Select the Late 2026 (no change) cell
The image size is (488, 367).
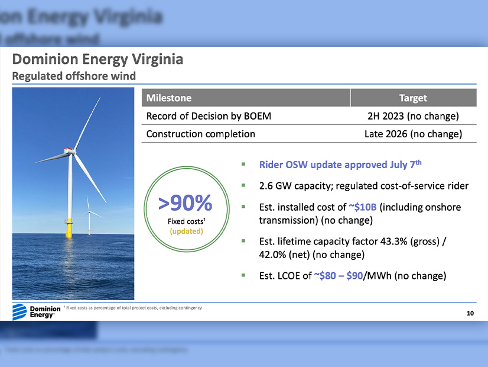pyautogui.click(x=413, y=134)
